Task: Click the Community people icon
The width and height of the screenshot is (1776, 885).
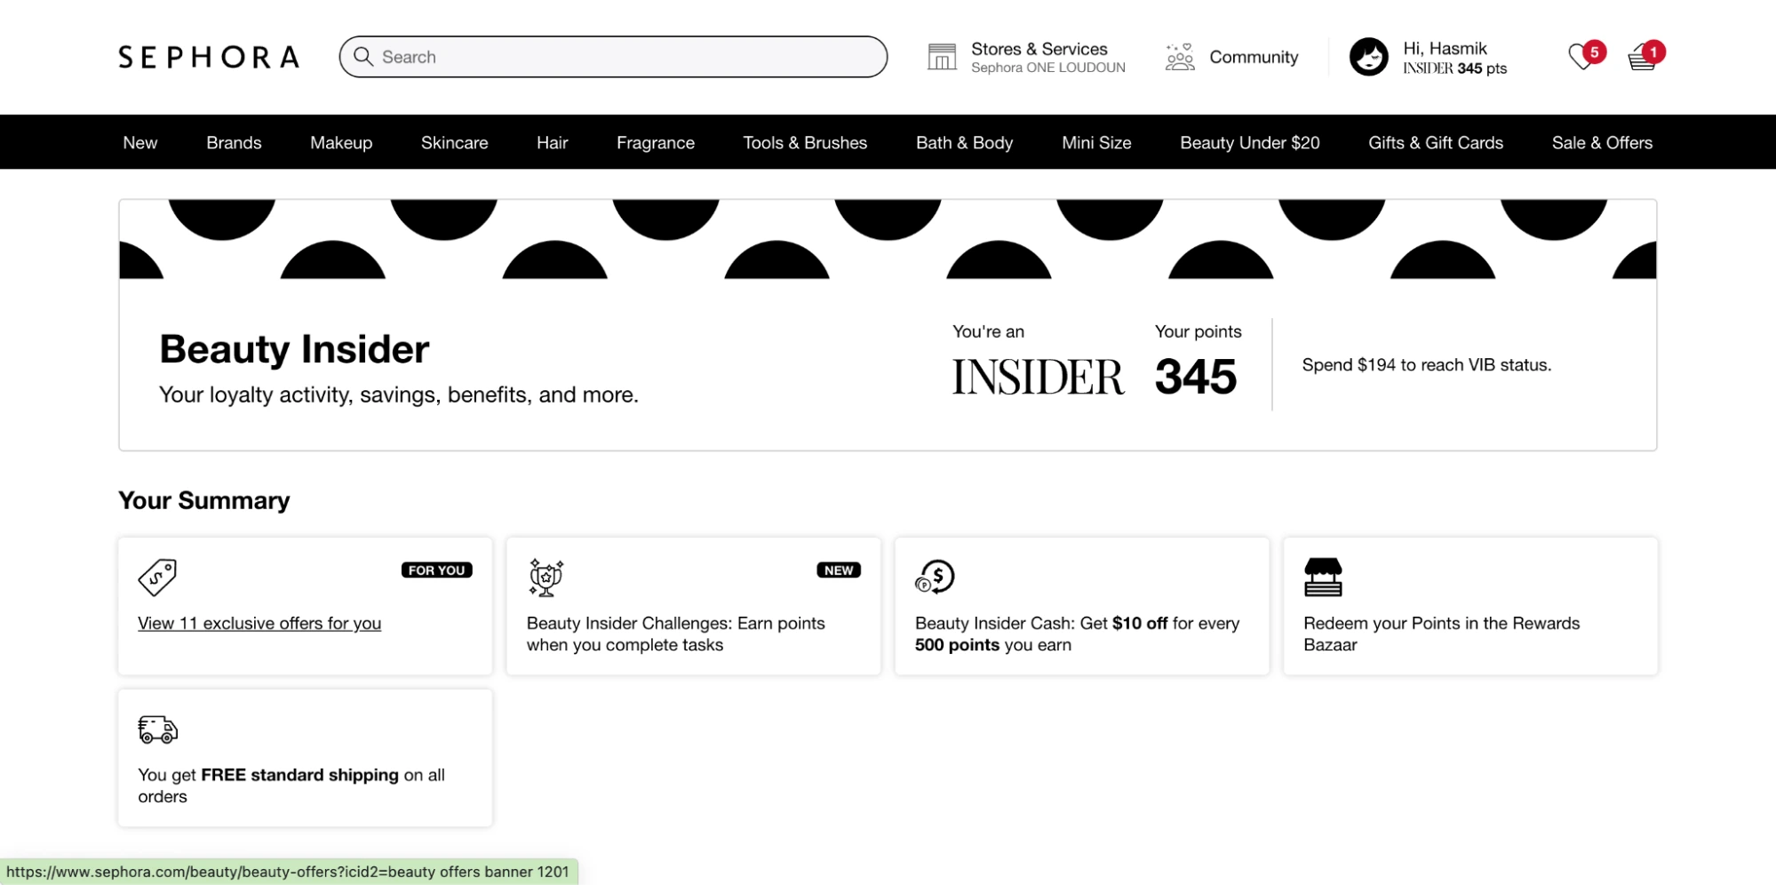Action: tap(1180, 57)
